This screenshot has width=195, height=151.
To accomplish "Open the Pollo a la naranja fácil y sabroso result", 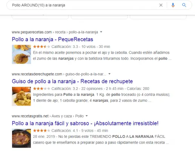I will coord(85,123).
